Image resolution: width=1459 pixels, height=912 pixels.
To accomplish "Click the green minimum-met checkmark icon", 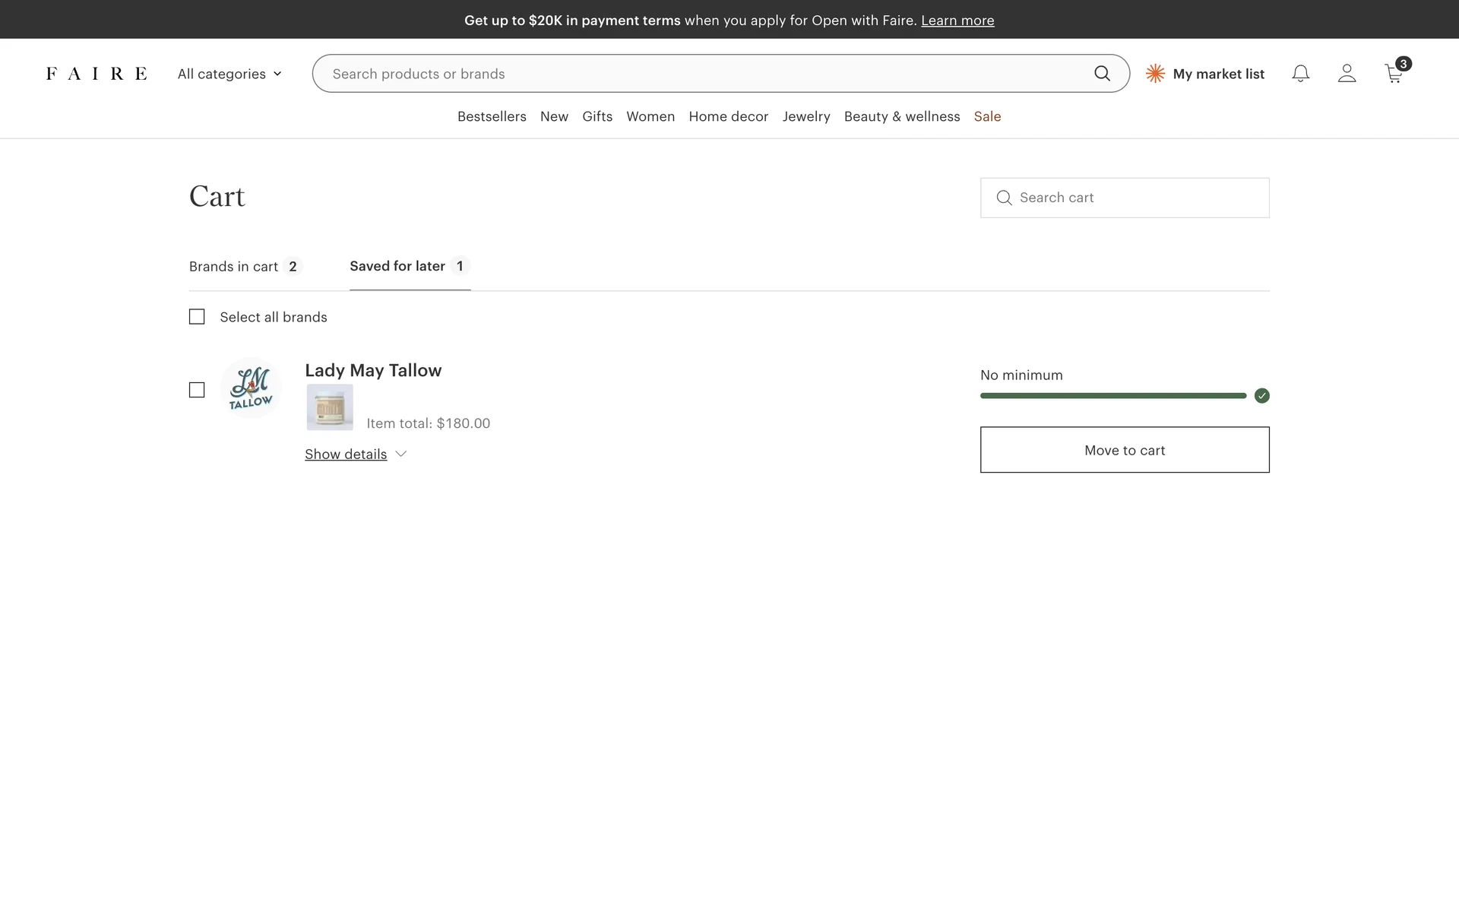I will [x=1261, y=396].
